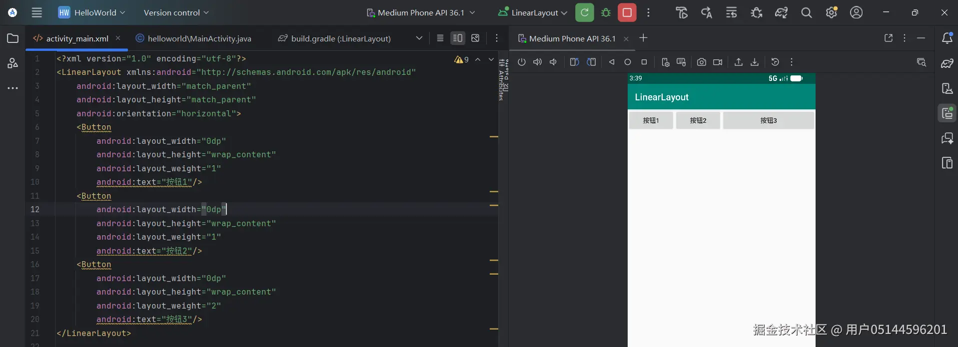Open the Version control dropdown

point(176,12)
